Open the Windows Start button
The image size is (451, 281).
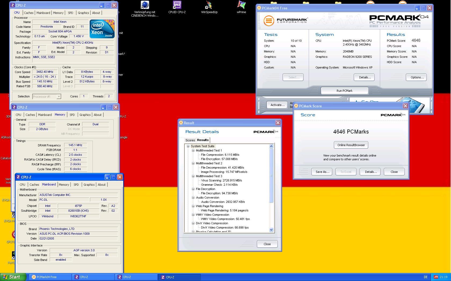(13, 277)
